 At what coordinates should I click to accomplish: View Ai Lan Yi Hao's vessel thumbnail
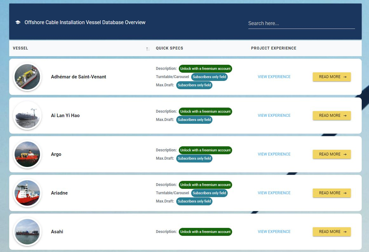tap(27, 116)
